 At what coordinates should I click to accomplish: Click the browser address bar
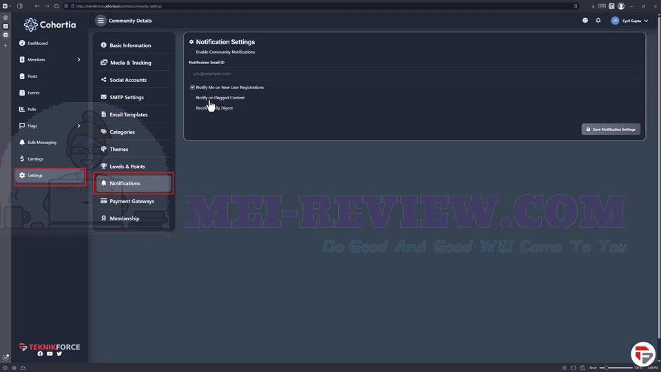click(x=320, y=6)
